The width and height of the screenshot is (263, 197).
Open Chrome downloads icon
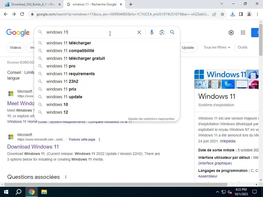(x=233, y=14)
